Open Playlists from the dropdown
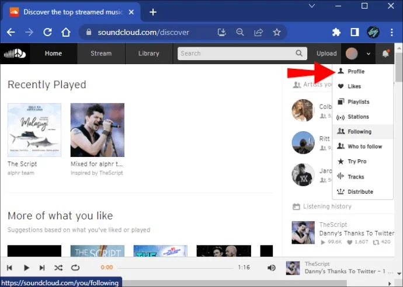 363,101
